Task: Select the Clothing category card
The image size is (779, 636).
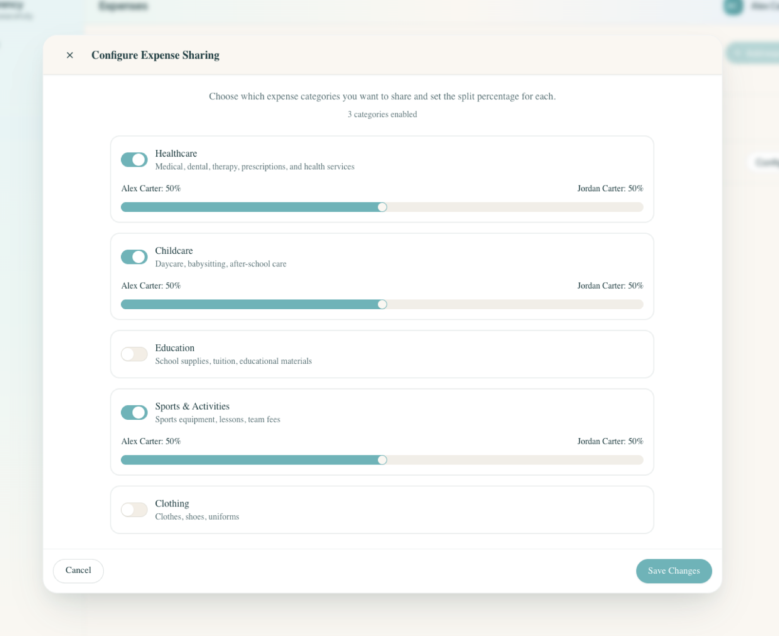Action: coord(382,509)
